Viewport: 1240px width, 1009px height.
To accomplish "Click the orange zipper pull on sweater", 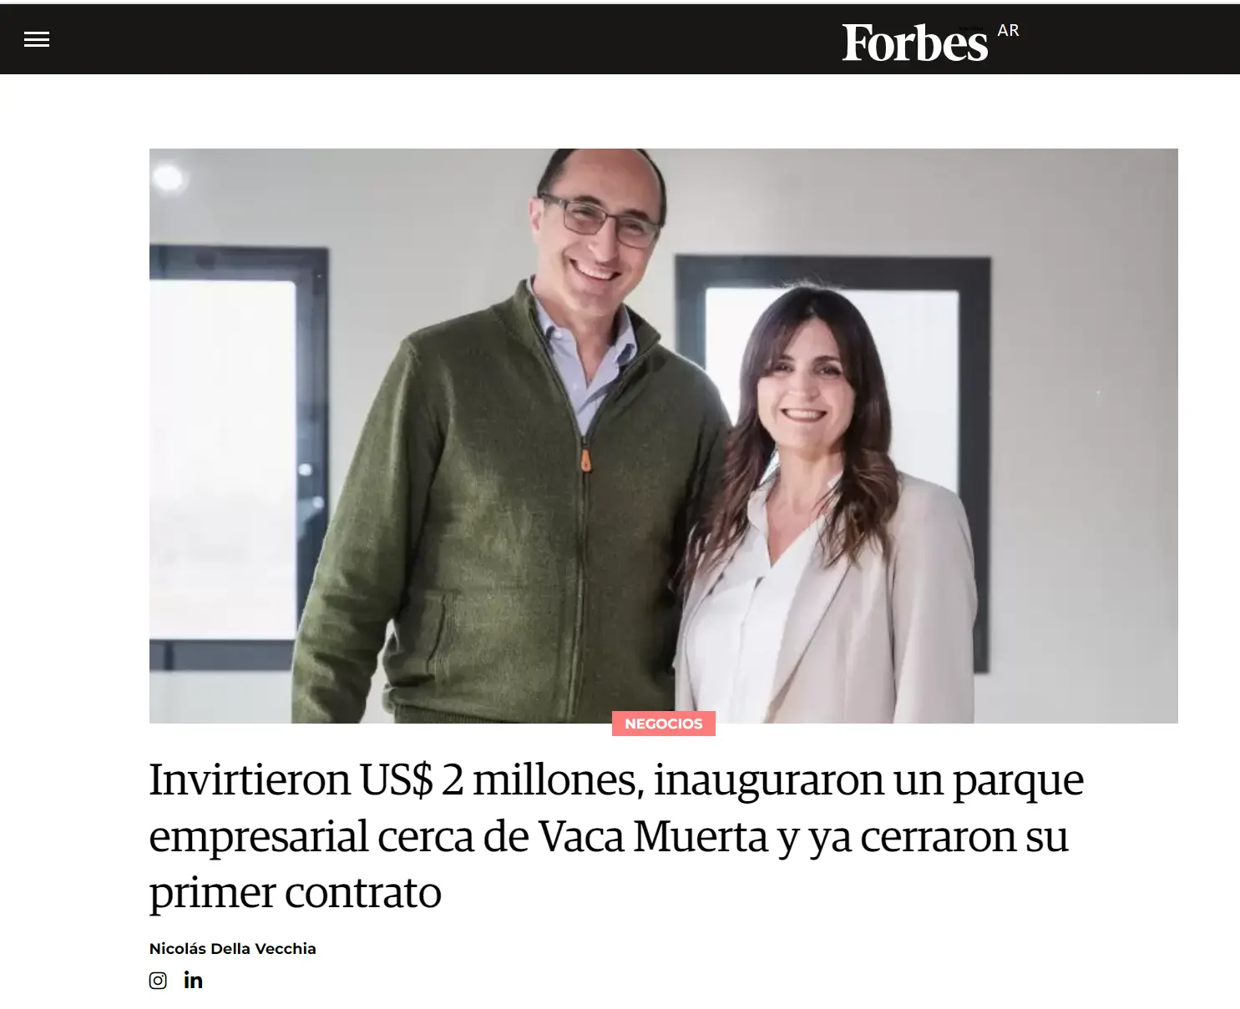I will pos(586,459).
